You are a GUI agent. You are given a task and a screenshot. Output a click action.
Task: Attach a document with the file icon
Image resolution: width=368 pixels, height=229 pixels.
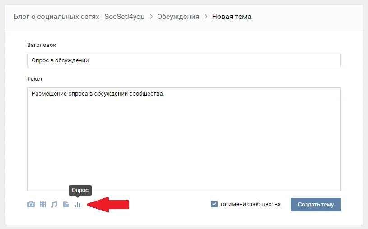66,204
